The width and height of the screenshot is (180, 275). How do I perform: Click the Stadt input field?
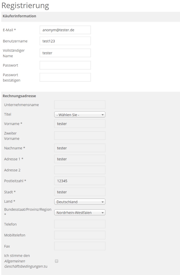point(80,192)
